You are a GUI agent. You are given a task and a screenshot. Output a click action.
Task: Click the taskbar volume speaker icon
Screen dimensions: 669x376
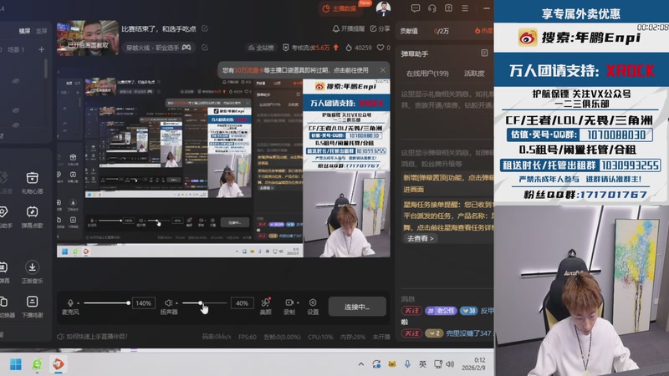(450, 364)
